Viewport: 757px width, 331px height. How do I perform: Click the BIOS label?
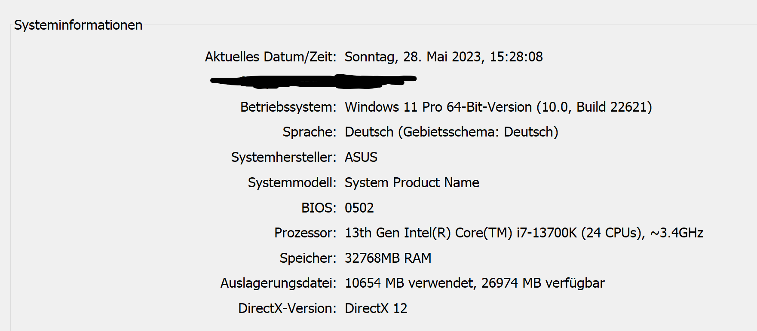pos(319,208)
